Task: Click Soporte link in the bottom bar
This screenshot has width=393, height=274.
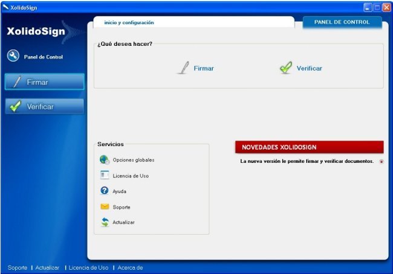Action: [x=18, y=267]
